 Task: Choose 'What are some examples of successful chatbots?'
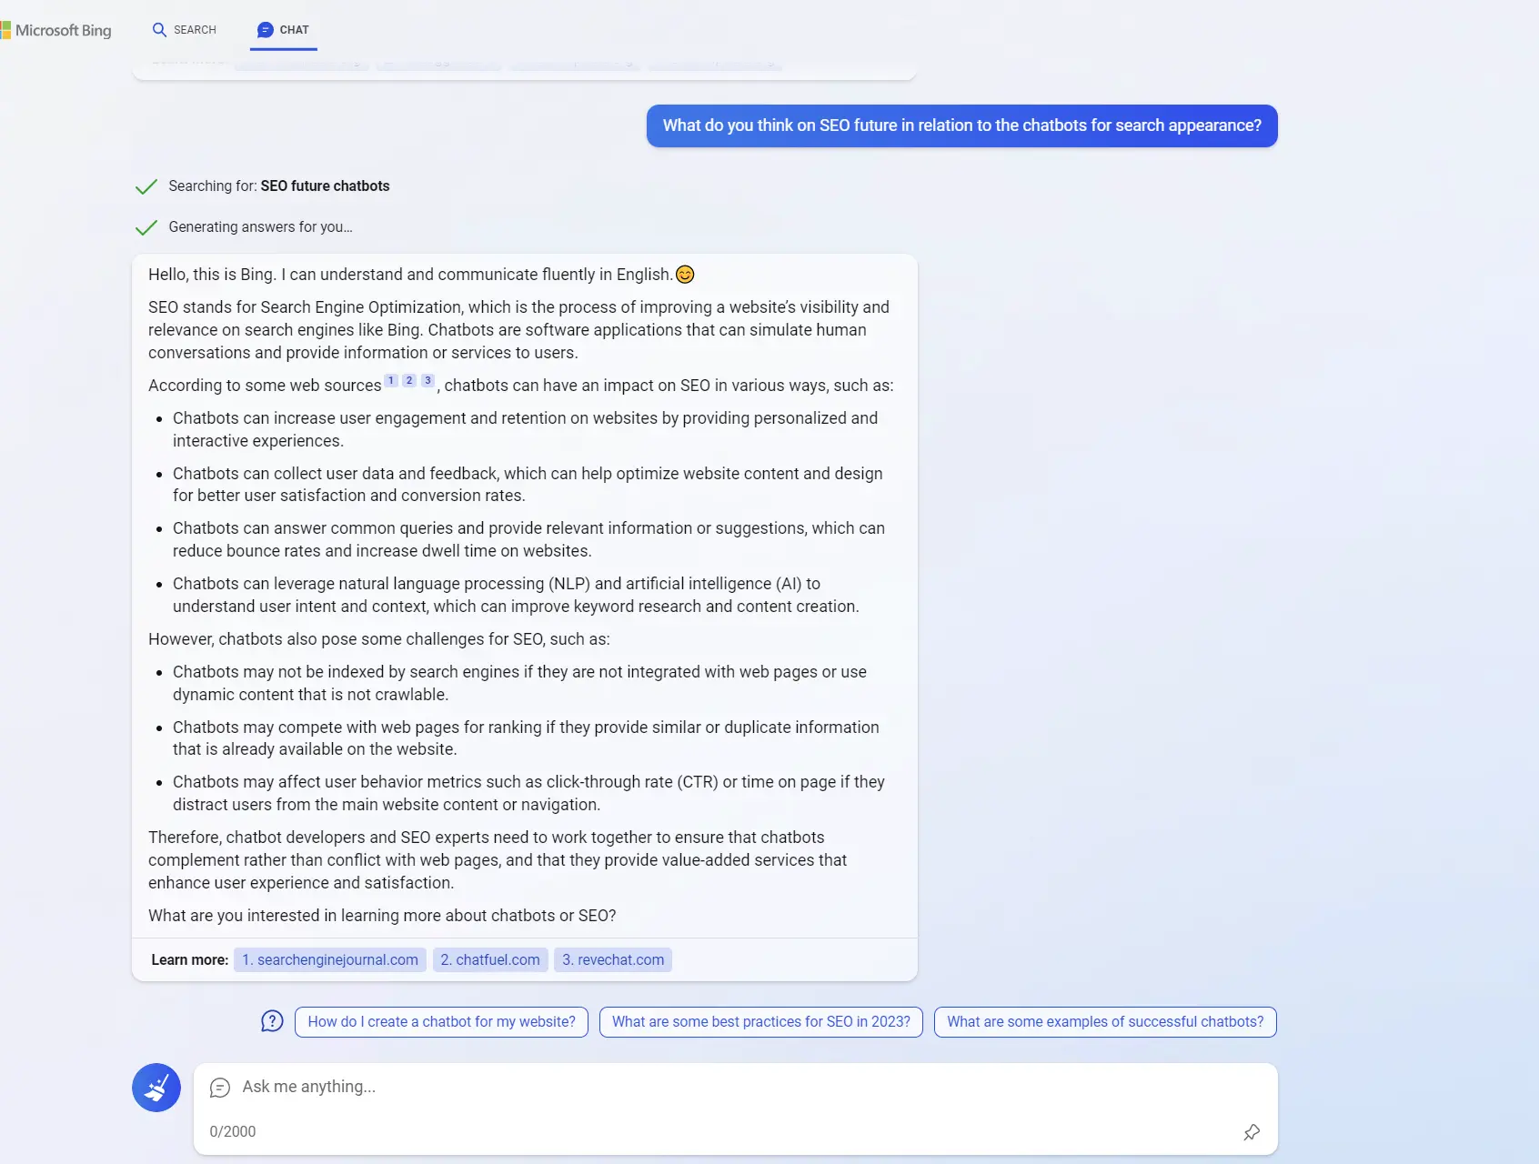pyautogui.click(x=1105, y=1022)
